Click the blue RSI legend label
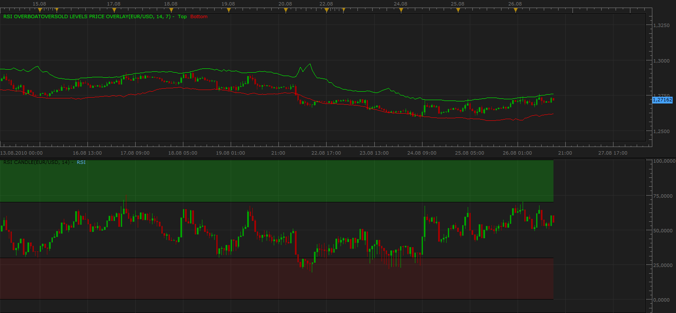This screenshot has width=676, height=313. pyautogui.click(x=81, y=162)
